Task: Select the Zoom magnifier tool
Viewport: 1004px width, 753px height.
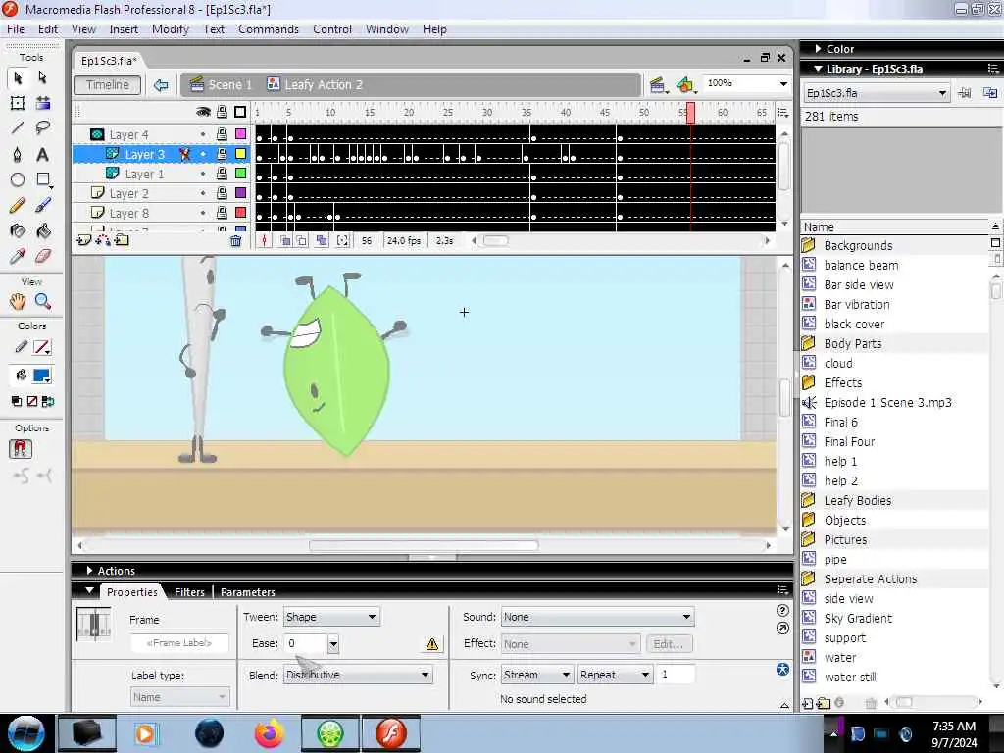Action: (43, 301)
